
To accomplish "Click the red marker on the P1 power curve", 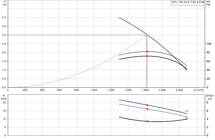I will pyautogui.click(x=147, y=105).
